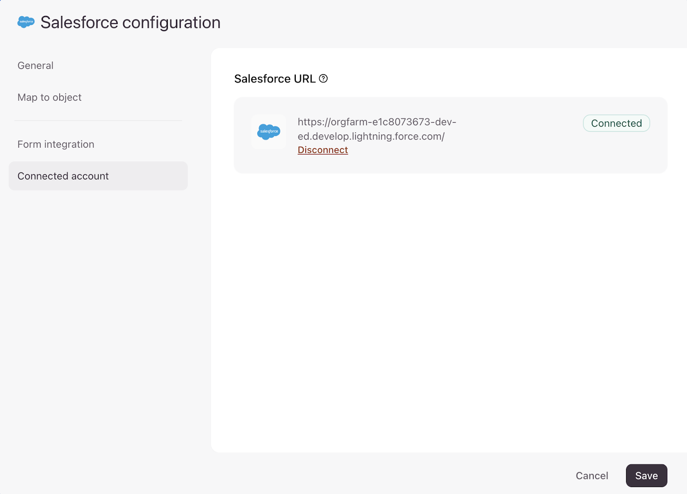687x494 pixels.
Task: Save the Salesforce configuration
Action: 646,476
